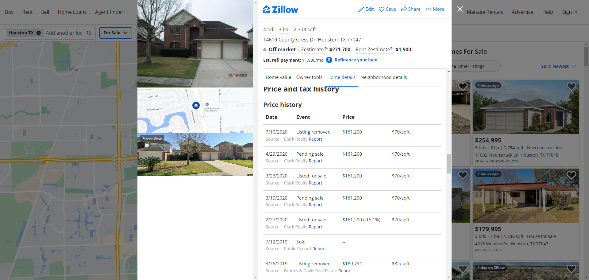Click the heart Save icon in header

point(382,9)
